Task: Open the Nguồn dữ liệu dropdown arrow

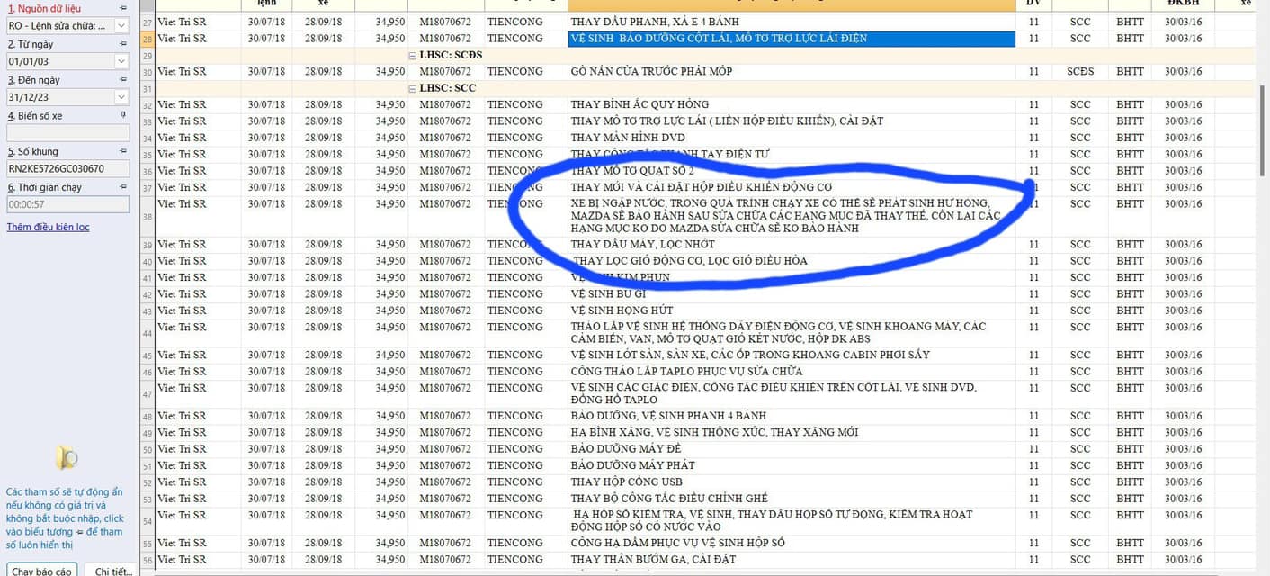Action: coord(122,25)
